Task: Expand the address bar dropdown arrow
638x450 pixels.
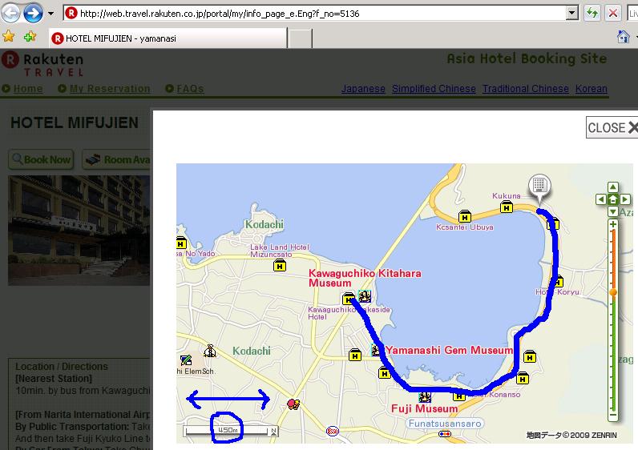Action: click(572, 14)
